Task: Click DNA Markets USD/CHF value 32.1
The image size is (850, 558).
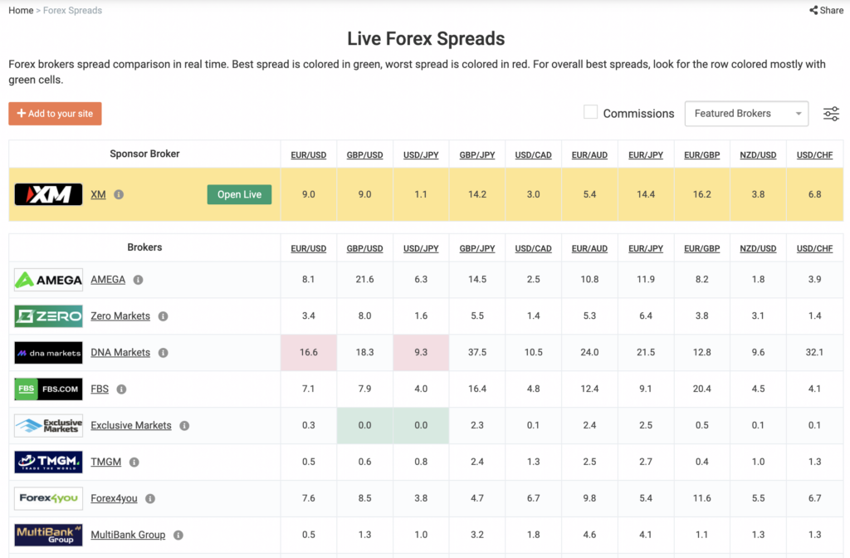Action: [x=815, y=352]
